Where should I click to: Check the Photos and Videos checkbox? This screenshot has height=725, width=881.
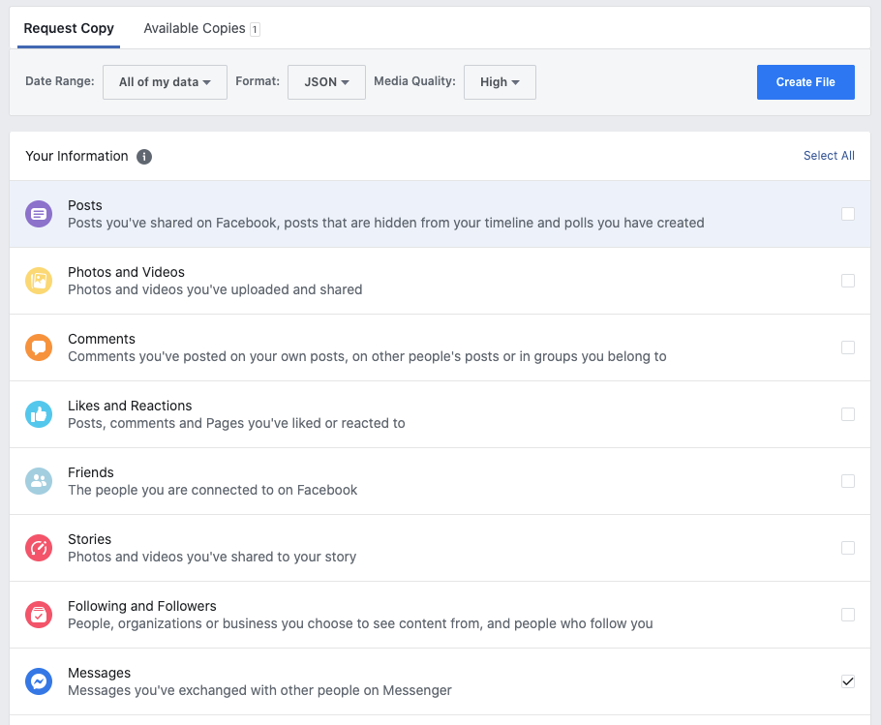tap(848, 281)
